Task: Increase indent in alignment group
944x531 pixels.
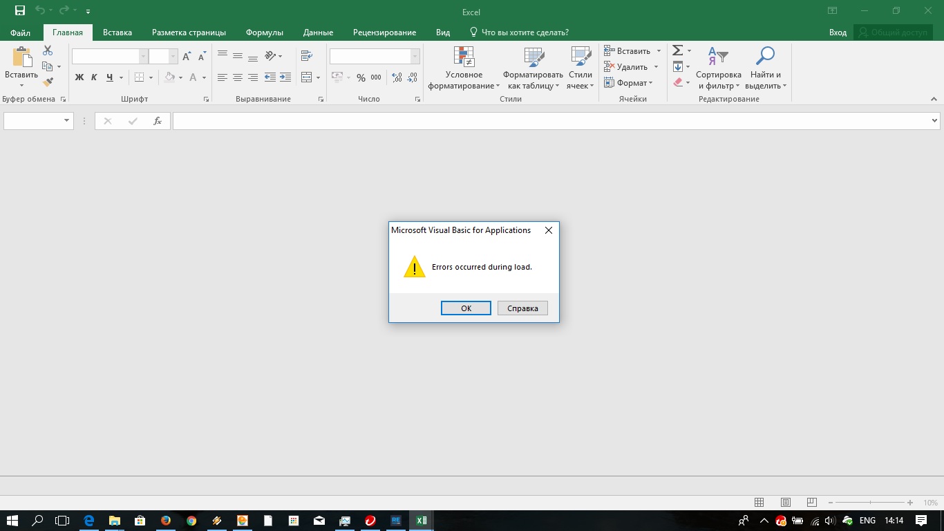Action: tap(285, 77)
